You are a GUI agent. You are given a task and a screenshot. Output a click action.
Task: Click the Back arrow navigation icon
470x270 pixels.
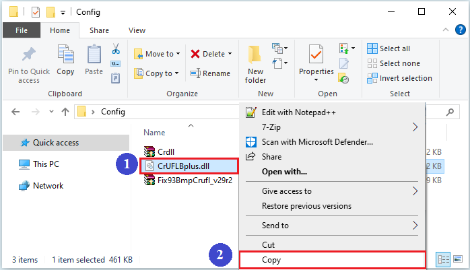[x=16, y=112]
